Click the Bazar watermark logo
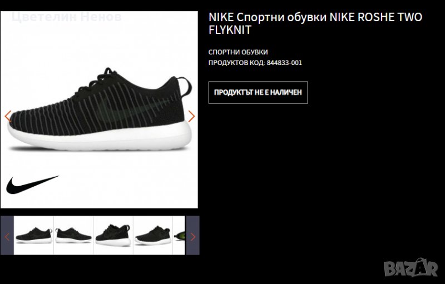Screen dimensions: 445x284 point(411,268)
